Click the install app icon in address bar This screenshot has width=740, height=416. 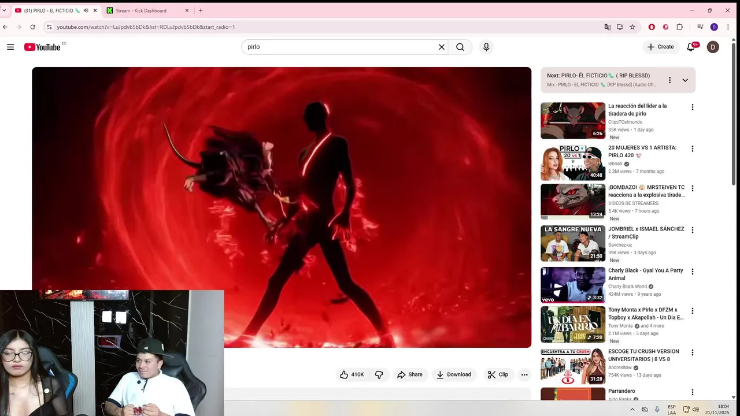pyautogui.click(x=620, y=27)
